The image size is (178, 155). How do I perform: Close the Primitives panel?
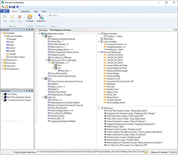(x=32, y=30)
